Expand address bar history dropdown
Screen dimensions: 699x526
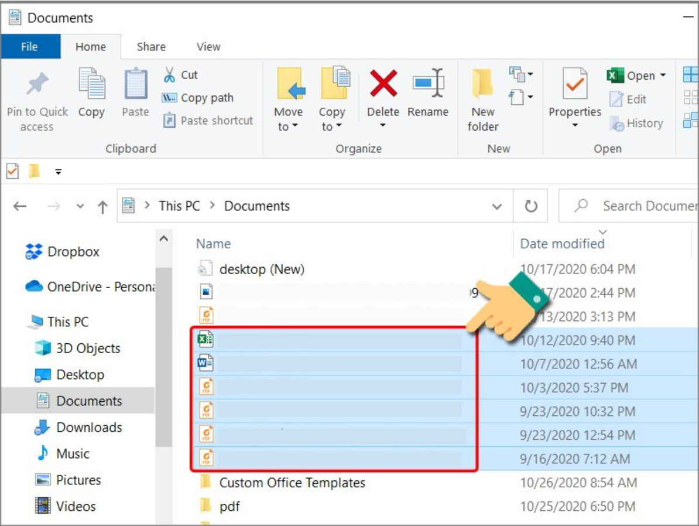coord(496,206)
